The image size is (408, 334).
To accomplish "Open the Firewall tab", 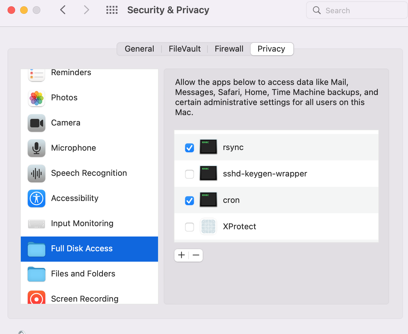I will tap(229, 49).
